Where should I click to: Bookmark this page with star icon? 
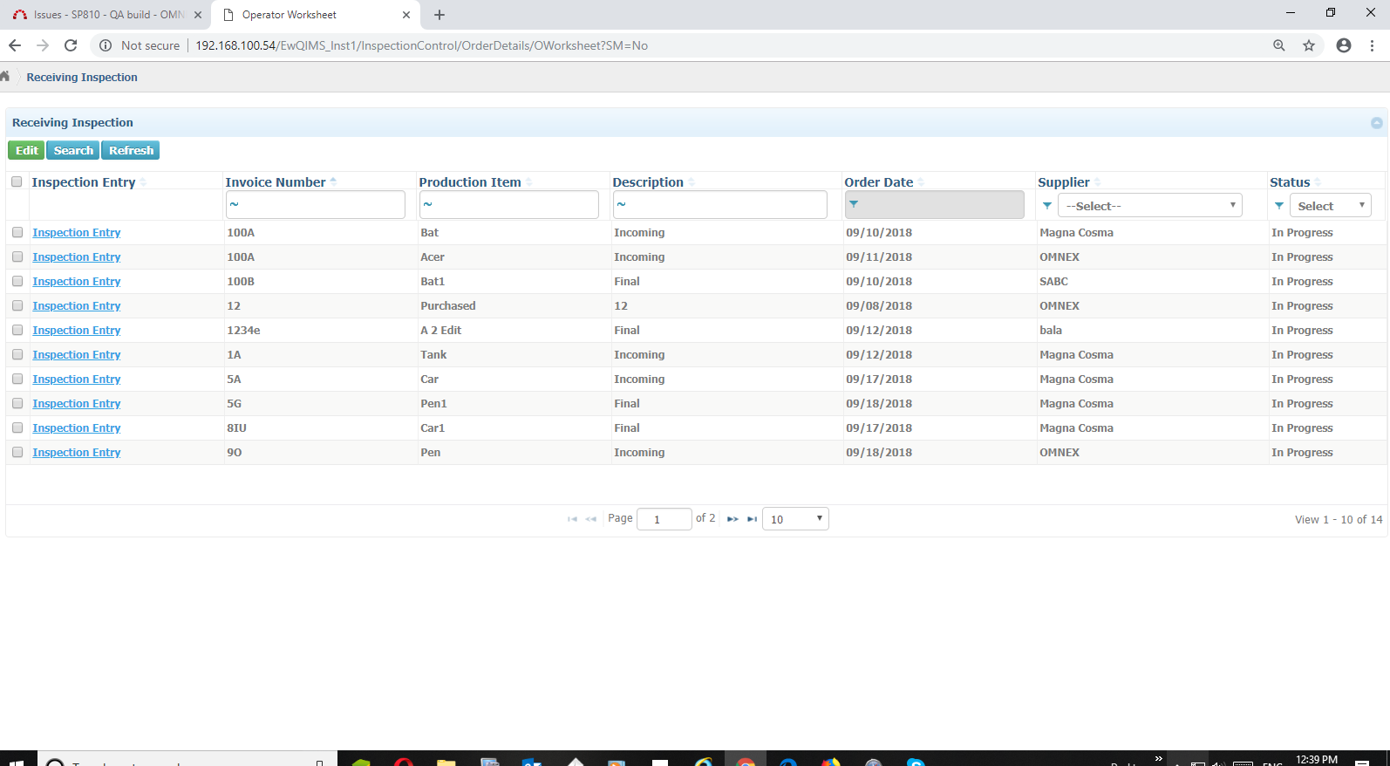(1309, 45)
